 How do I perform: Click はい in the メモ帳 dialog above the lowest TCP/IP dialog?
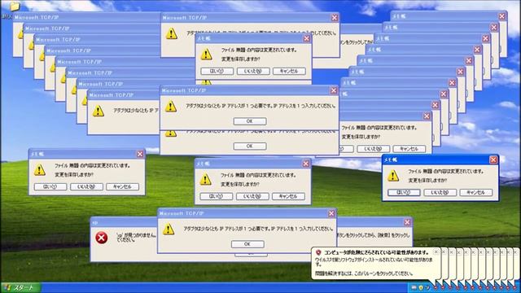[216, 196]
